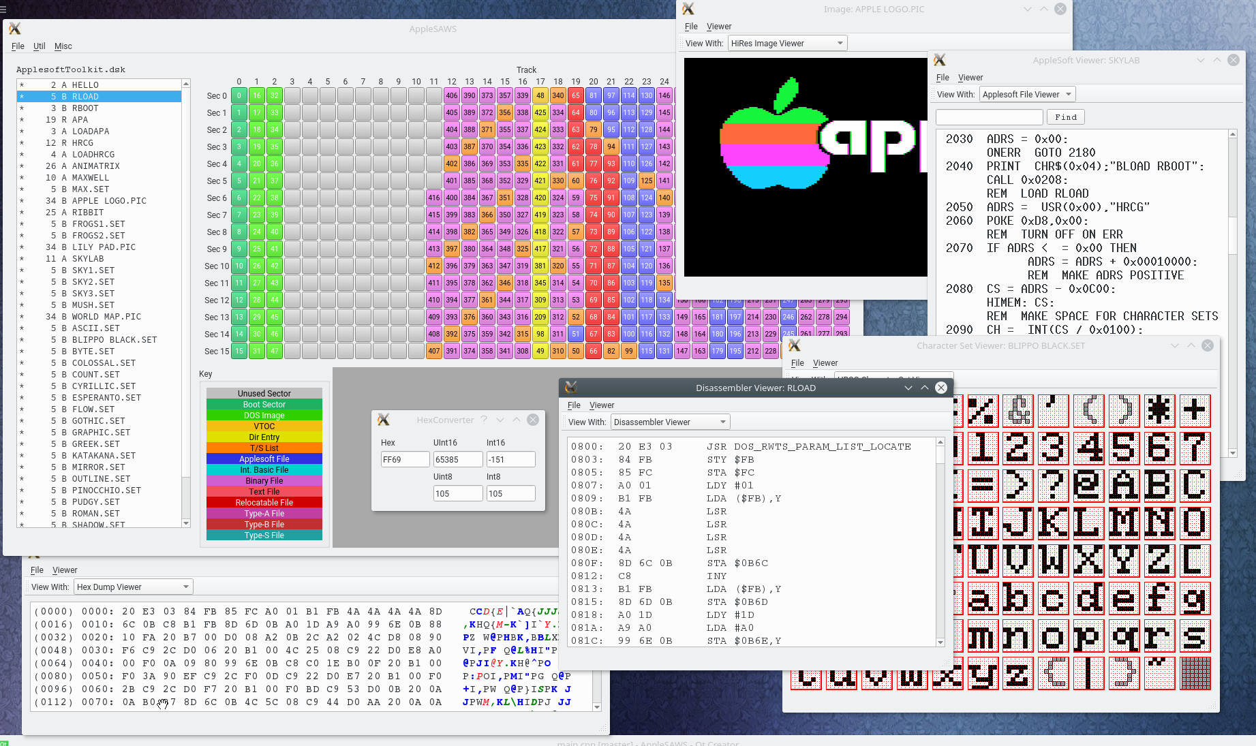
Task: Open the Hex Dump Viewer dropdown
Action: click(133, 587)
